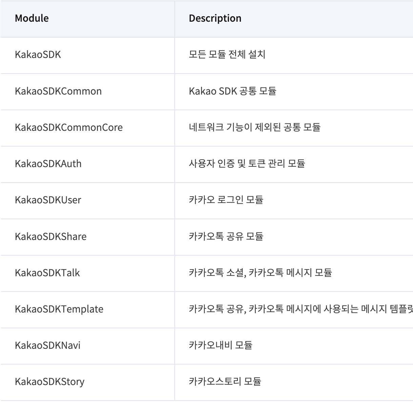Select the KakaoSDKShare module name
Screen dimensions: 413x402
tap(51, 236)
